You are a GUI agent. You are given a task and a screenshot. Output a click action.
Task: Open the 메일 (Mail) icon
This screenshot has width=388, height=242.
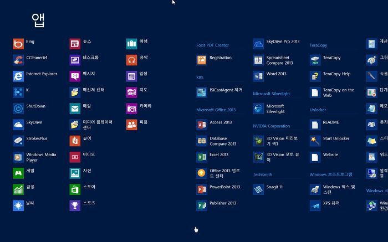(75, 109)
